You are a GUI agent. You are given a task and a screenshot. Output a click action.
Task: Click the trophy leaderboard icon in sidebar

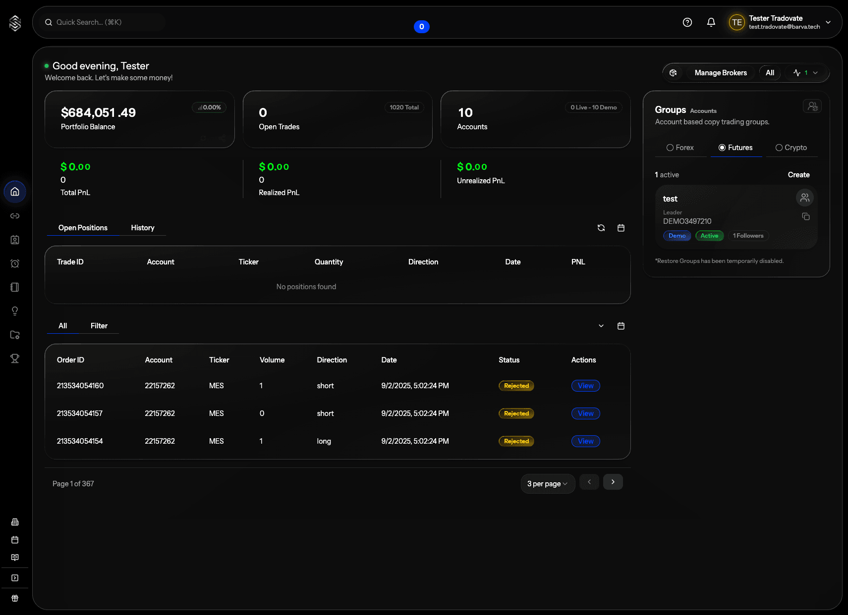coord(15,359)
